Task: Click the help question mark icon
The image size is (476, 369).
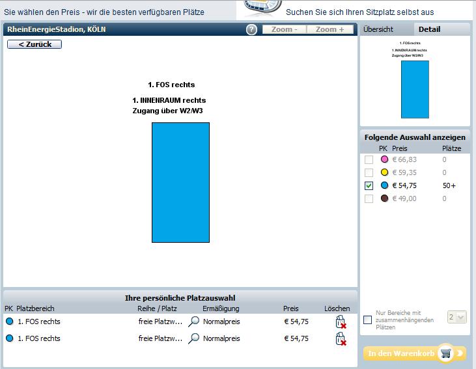Action: 251,29
